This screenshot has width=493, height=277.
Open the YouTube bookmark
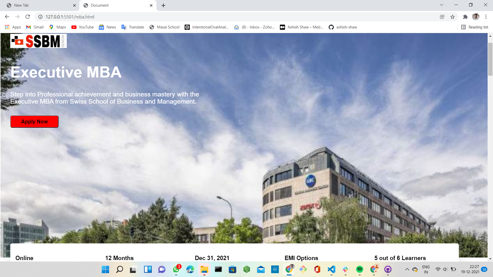point(82,27)
